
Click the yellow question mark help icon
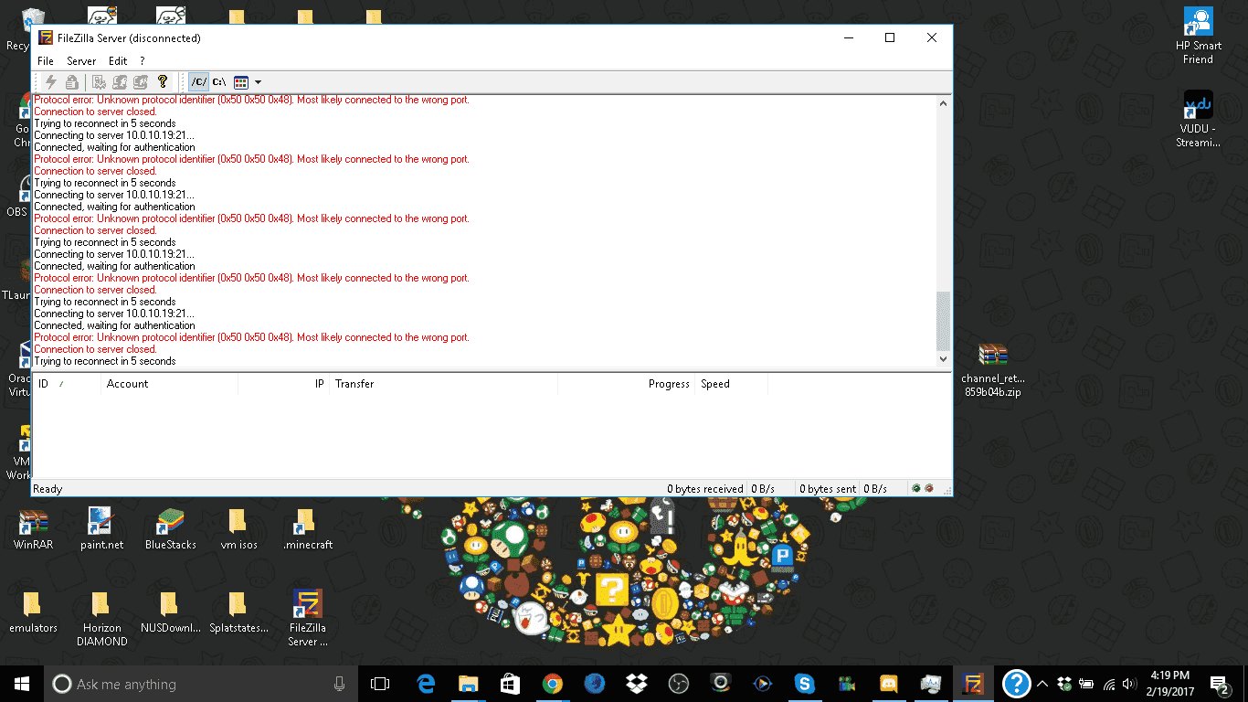coord(163,82)
